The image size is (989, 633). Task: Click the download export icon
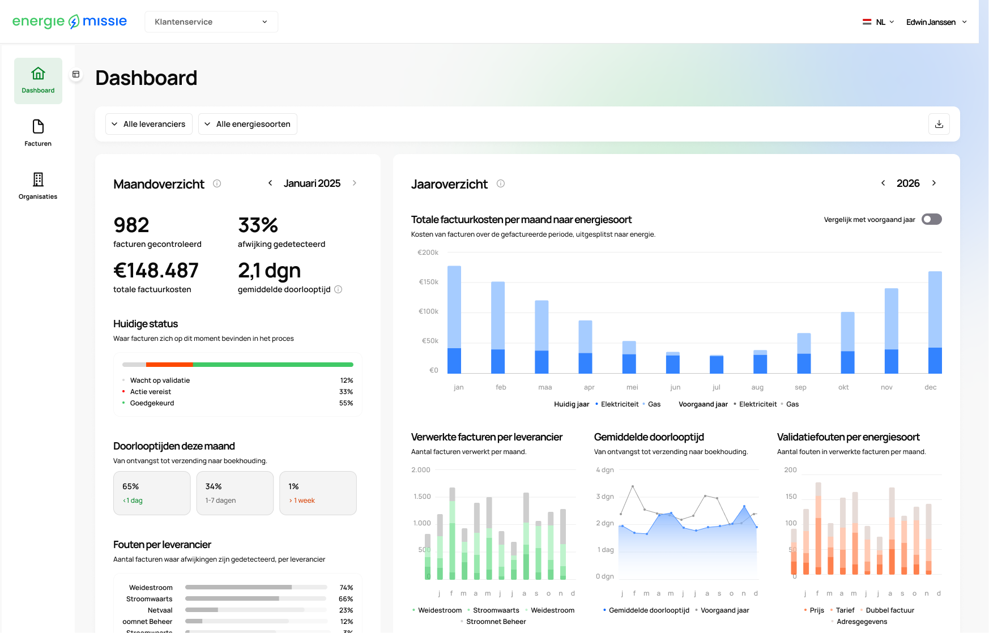[939, 124]
